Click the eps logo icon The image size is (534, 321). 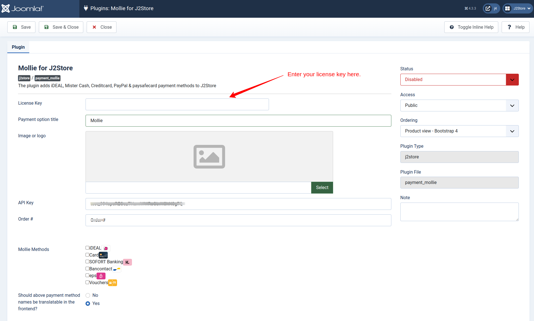click(101, 276)
